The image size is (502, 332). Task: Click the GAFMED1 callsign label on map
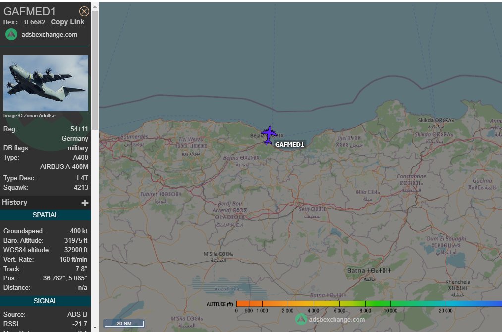point(289,144)
